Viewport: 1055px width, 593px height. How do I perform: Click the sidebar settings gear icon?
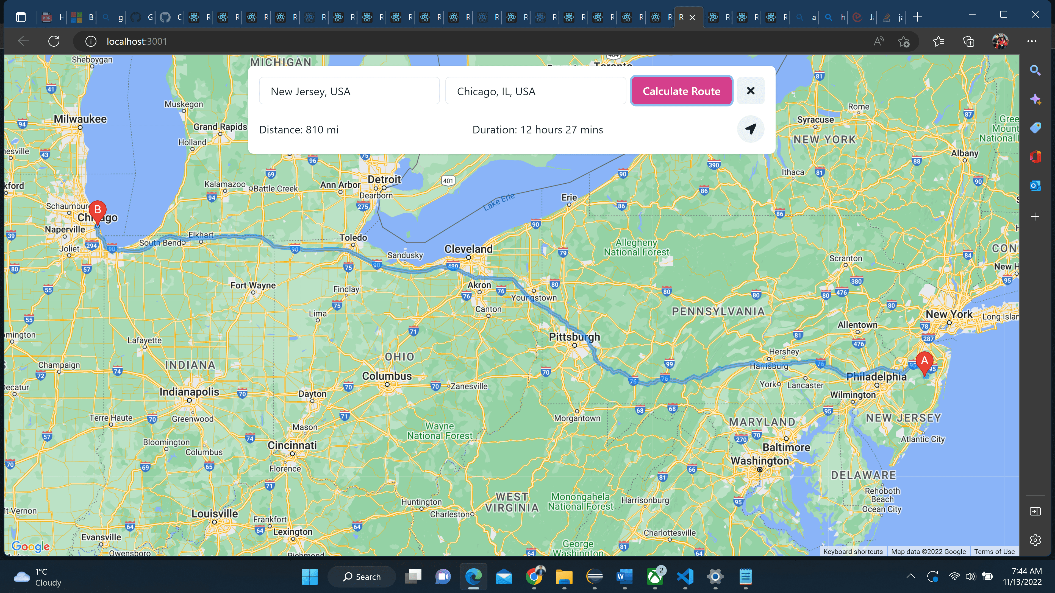click(x=1035, y=540)
